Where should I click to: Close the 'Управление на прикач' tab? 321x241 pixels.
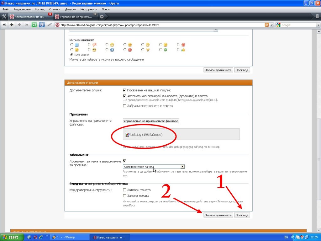click(x=95, y=14)
